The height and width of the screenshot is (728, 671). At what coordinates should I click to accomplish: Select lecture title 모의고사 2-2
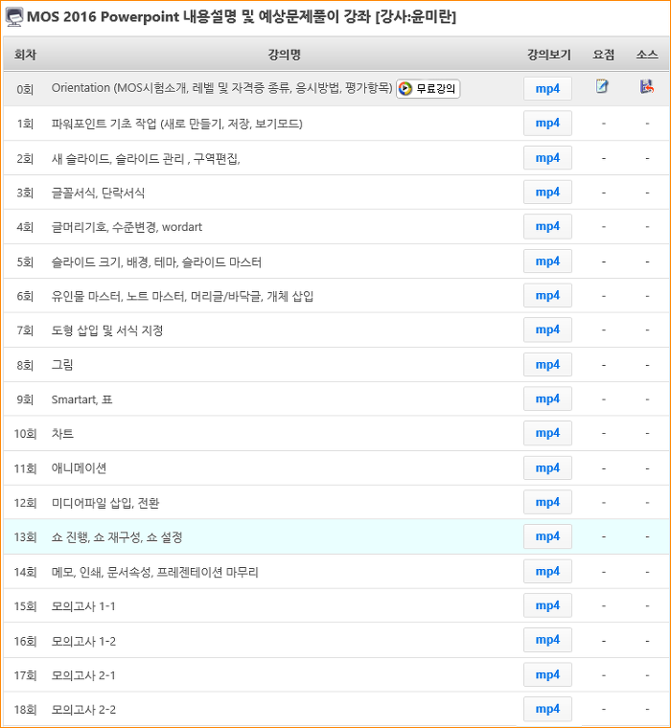83,710
